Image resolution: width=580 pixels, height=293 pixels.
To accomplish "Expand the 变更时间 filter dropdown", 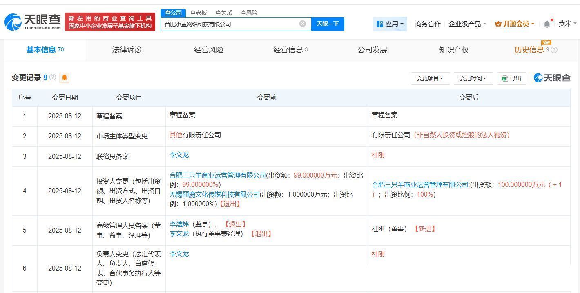I will tap(473, 78).
